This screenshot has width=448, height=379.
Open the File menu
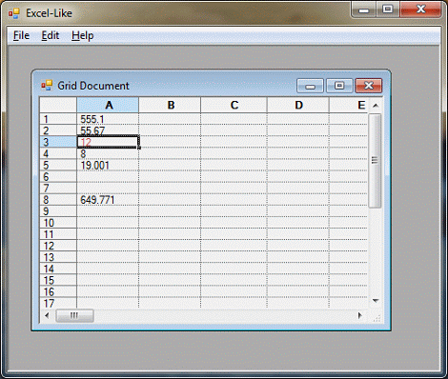click(x=21, y=35)
